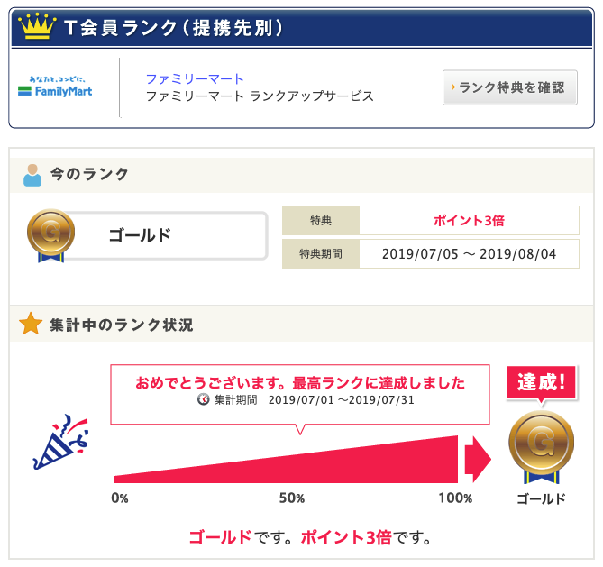Click the red triangular progress bar

coord(286,460)
